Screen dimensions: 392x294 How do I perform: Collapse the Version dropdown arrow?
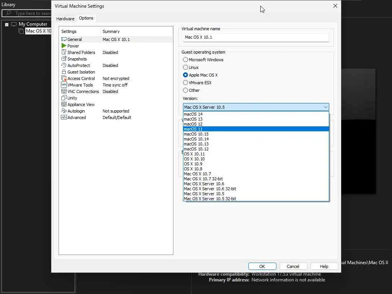[x=325, y=107]
